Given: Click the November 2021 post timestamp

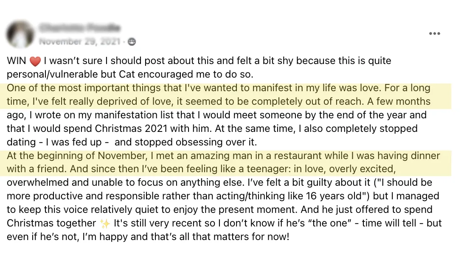Looking at the screenshot, I should coord(79,42).
